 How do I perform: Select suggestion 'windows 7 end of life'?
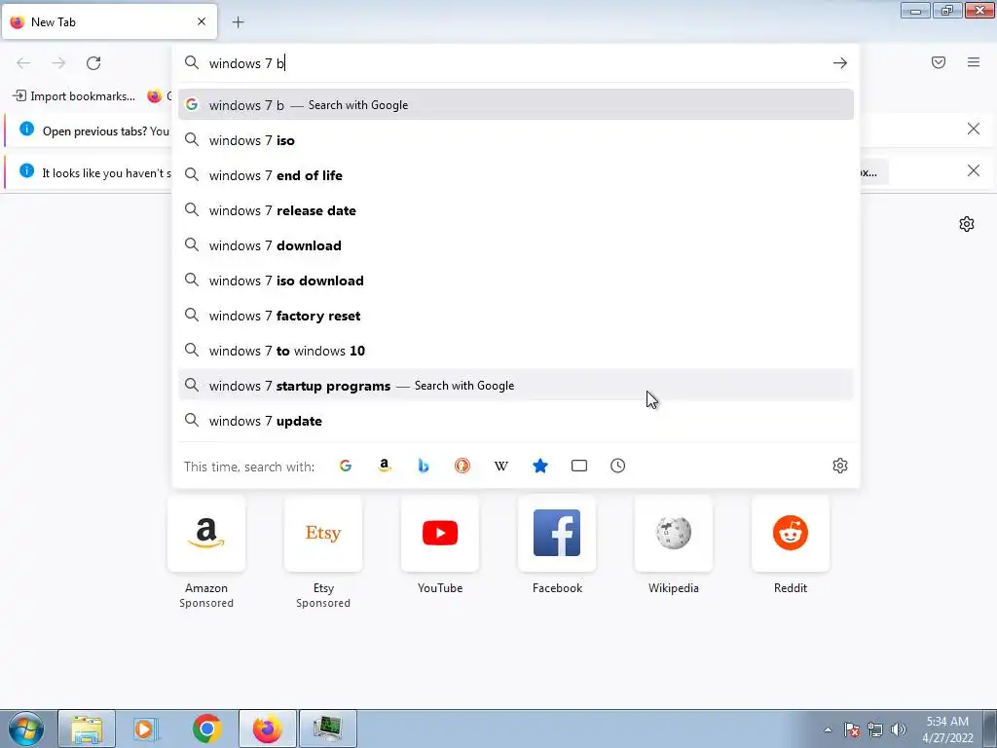516,175
